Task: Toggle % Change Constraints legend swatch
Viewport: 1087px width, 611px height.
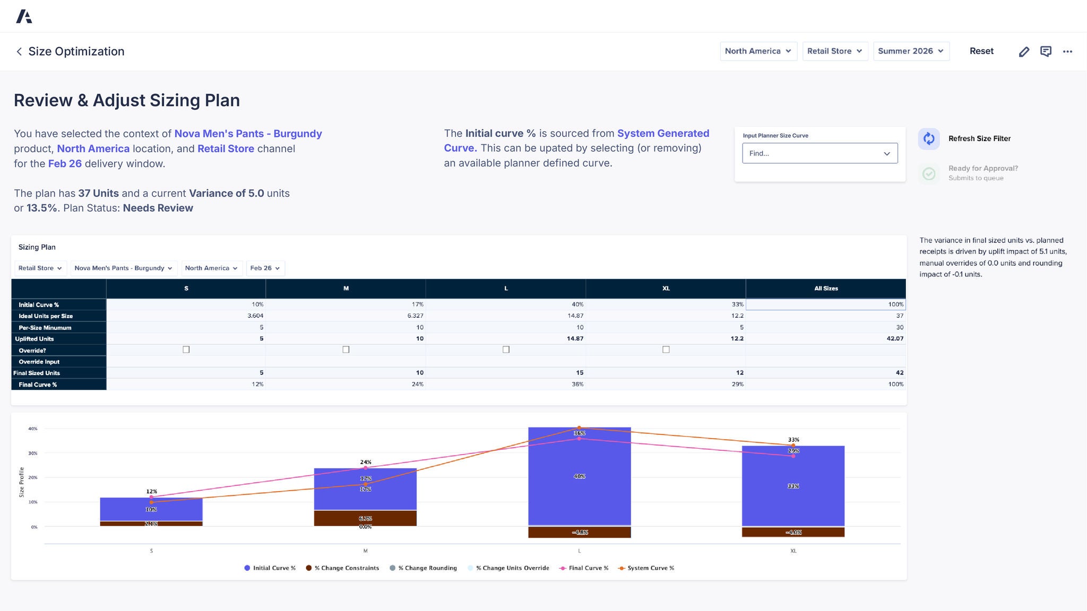Action: 308,568
